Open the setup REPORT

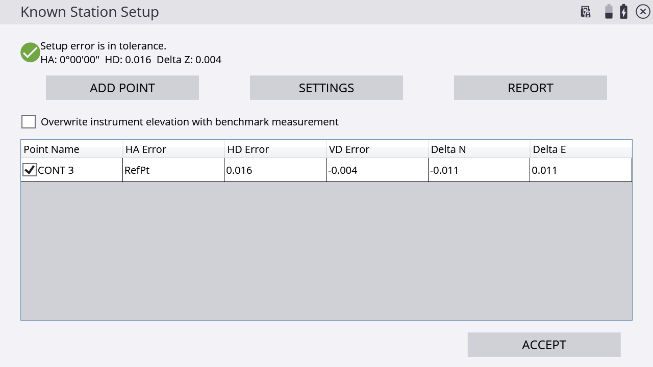coord(531,88)
